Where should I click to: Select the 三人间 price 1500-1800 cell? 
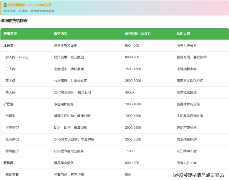[x=133, y=69]
